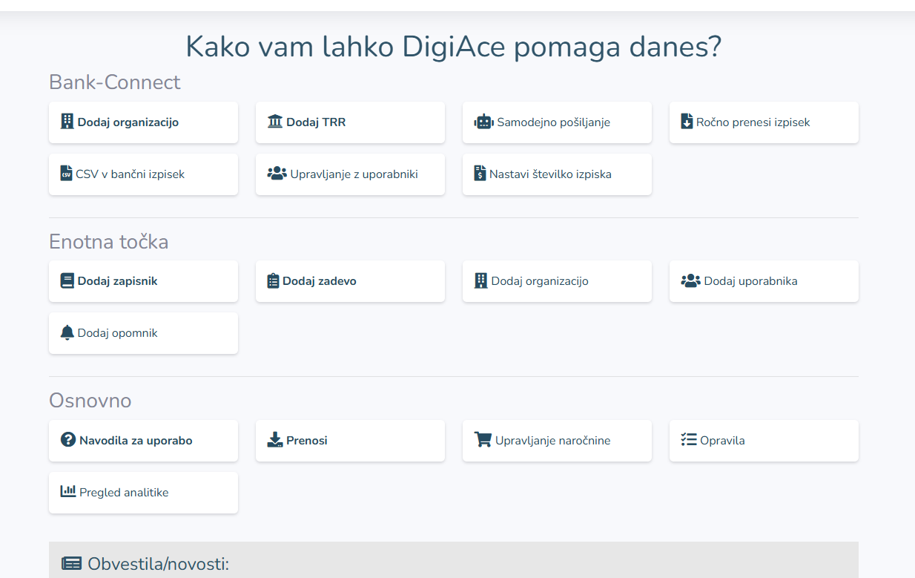The image size is (915, 578).
Task: Select Dodaj organizacijo under Enotna točka
Action: click(557, 281)
